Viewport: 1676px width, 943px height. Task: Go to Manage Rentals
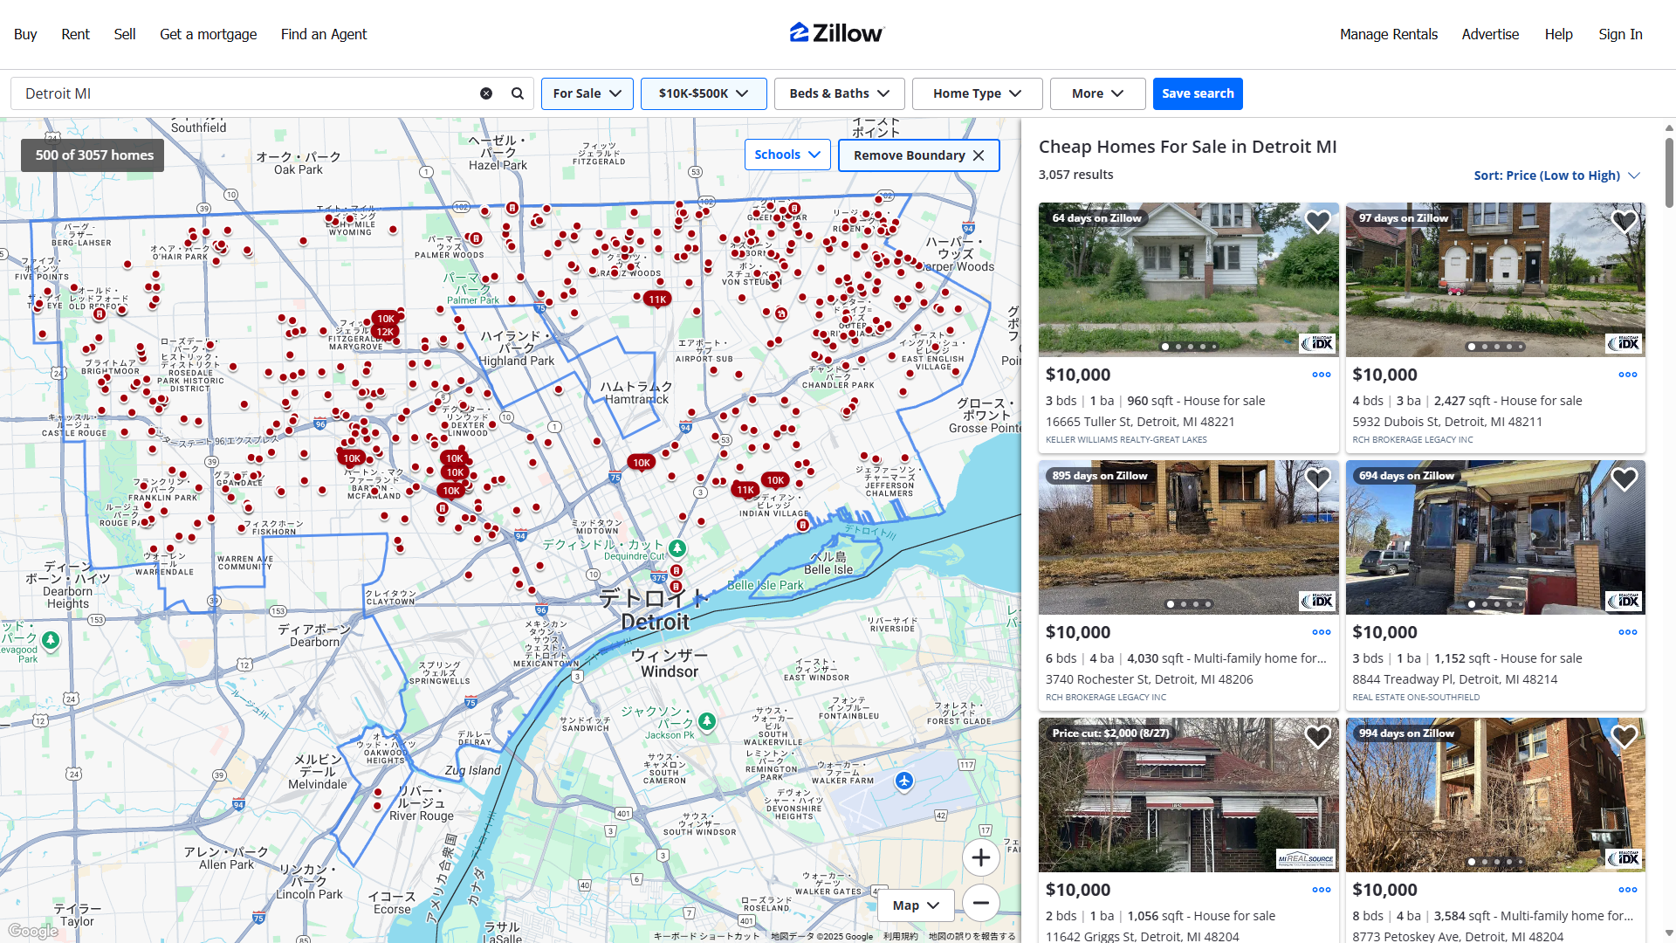(x=1388, y=34)
